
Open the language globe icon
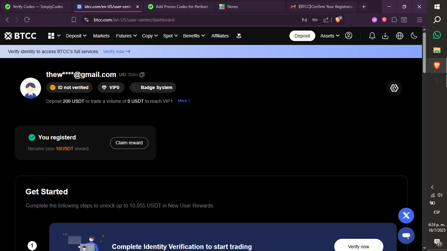coord(400,36)
